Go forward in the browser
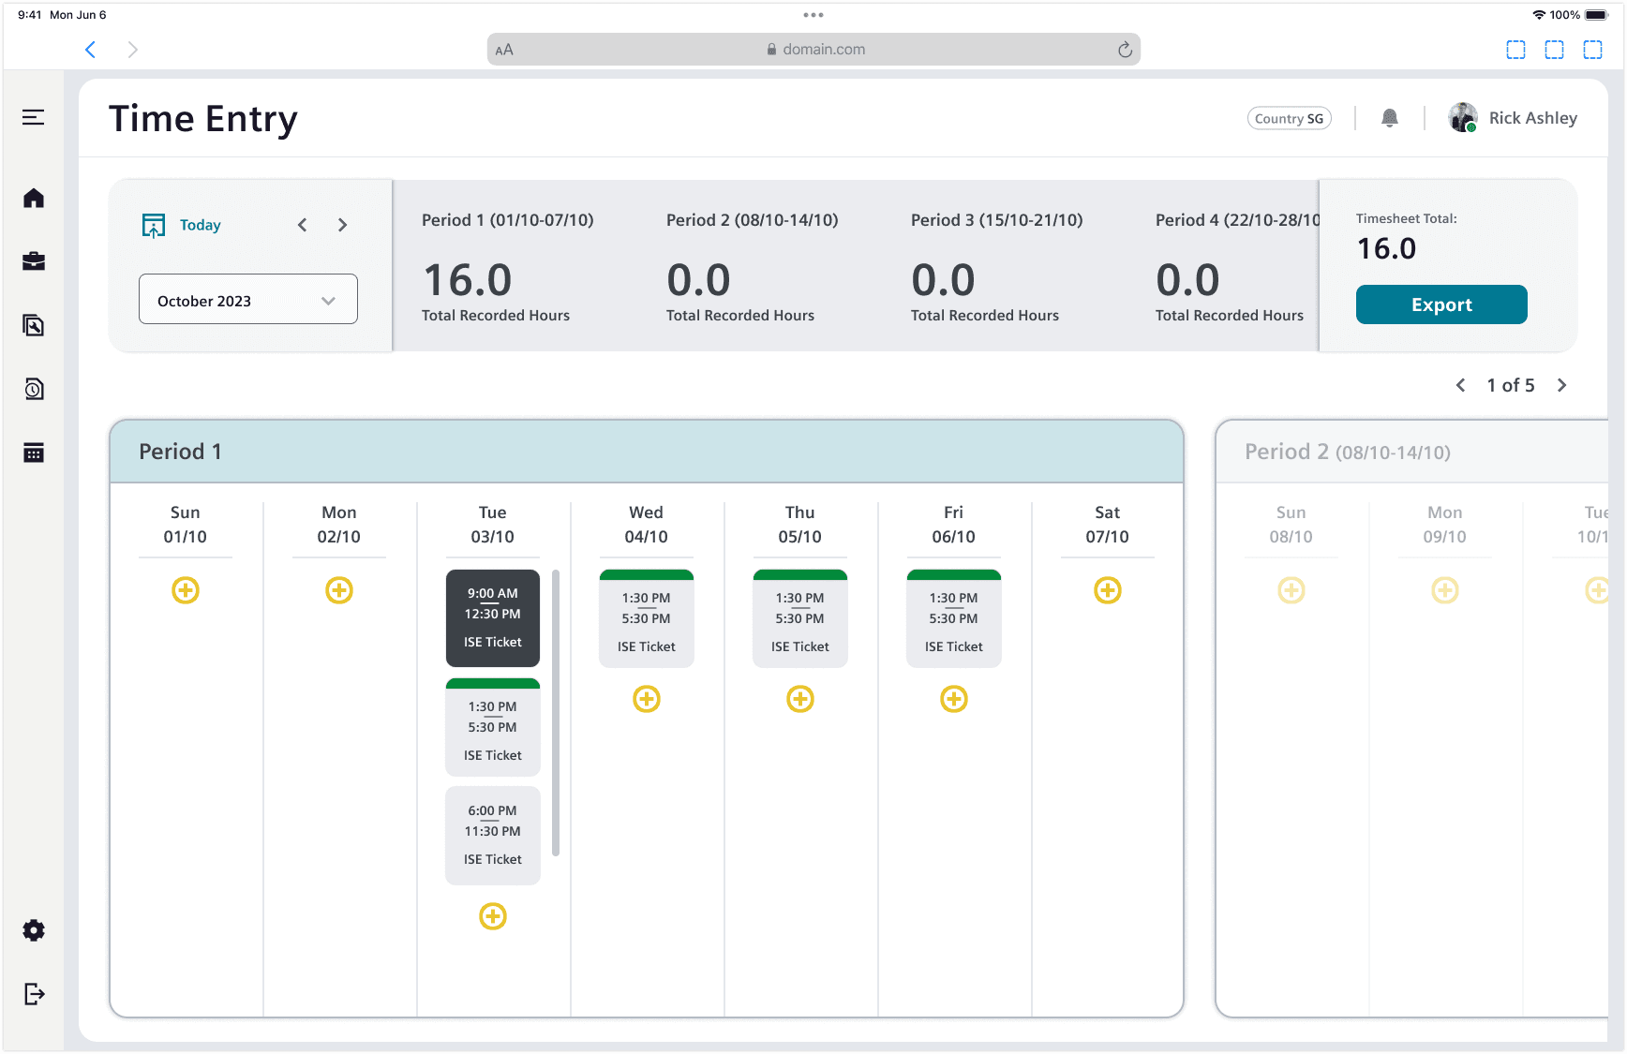Viewport: 1627px width, 1054px height. tap(132, 50)
